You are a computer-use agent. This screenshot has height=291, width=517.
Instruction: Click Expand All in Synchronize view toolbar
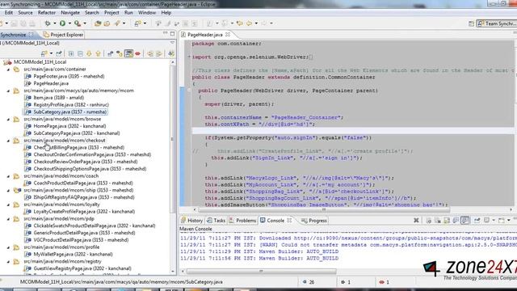(x=71, y=53)
